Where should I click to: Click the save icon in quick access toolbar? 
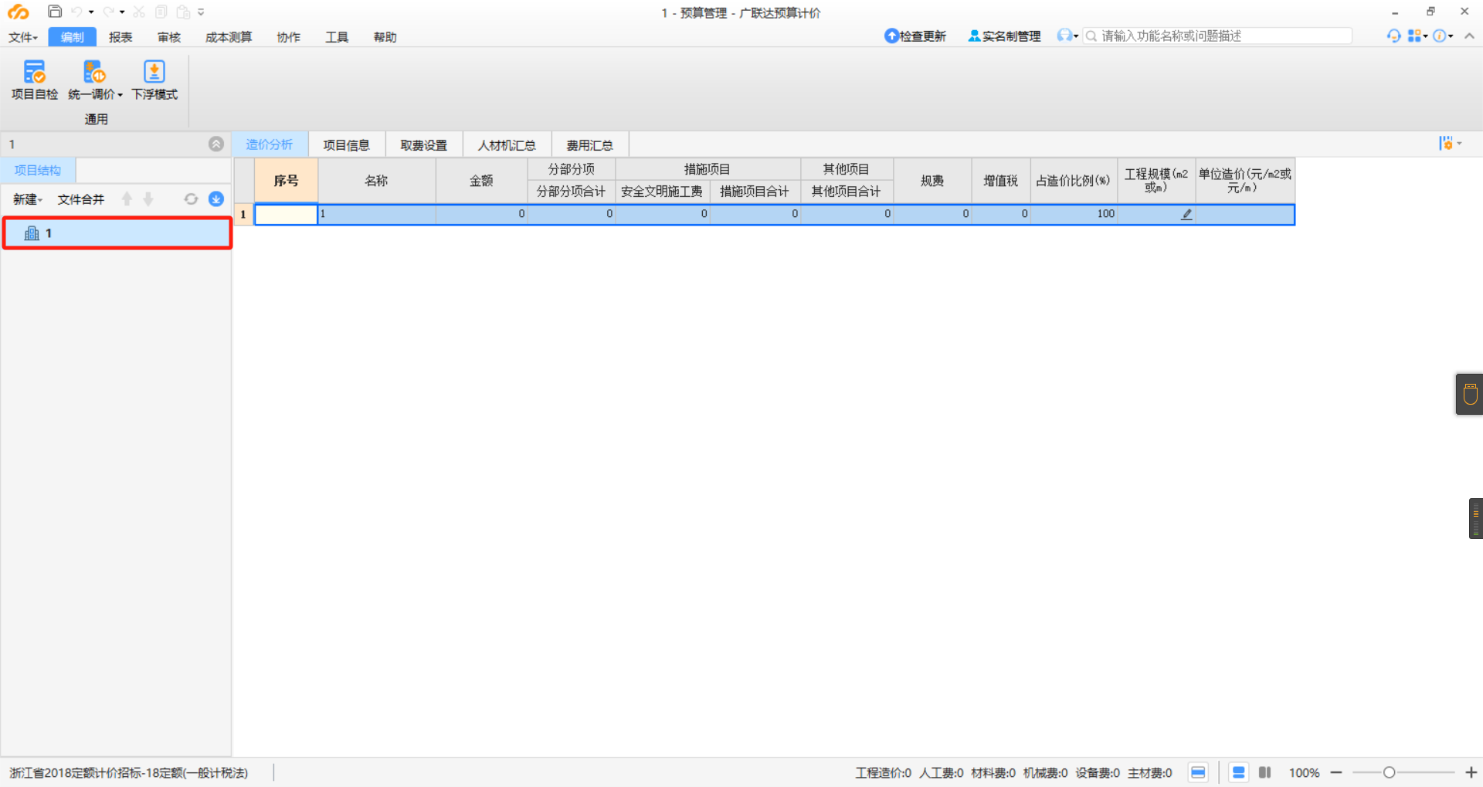point(54,12)
